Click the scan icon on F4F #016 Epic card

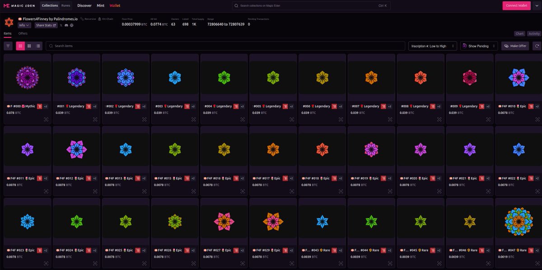243,191
